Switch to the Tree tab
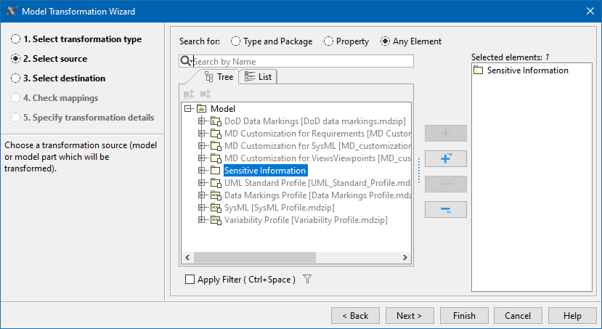 [x=219, y=76]
